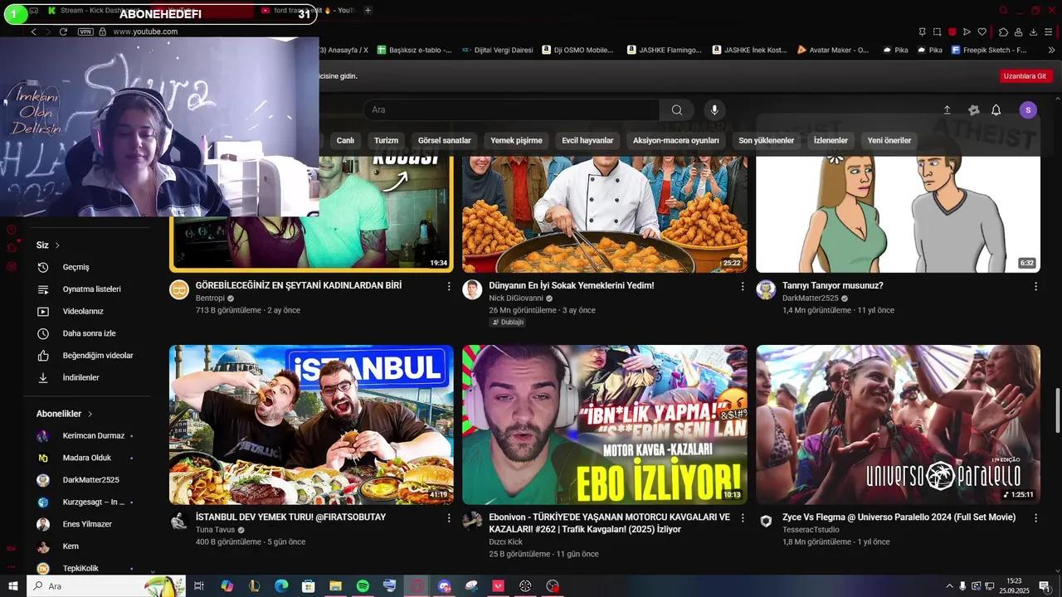Open Dji OSMO Mobile bookmark
Image resolution: width=1062 pixels, height=597 pixels.
[577, 50]
